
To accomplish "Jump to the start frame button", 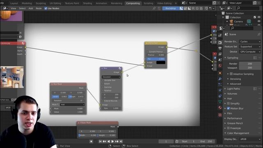I will (100, 141).
